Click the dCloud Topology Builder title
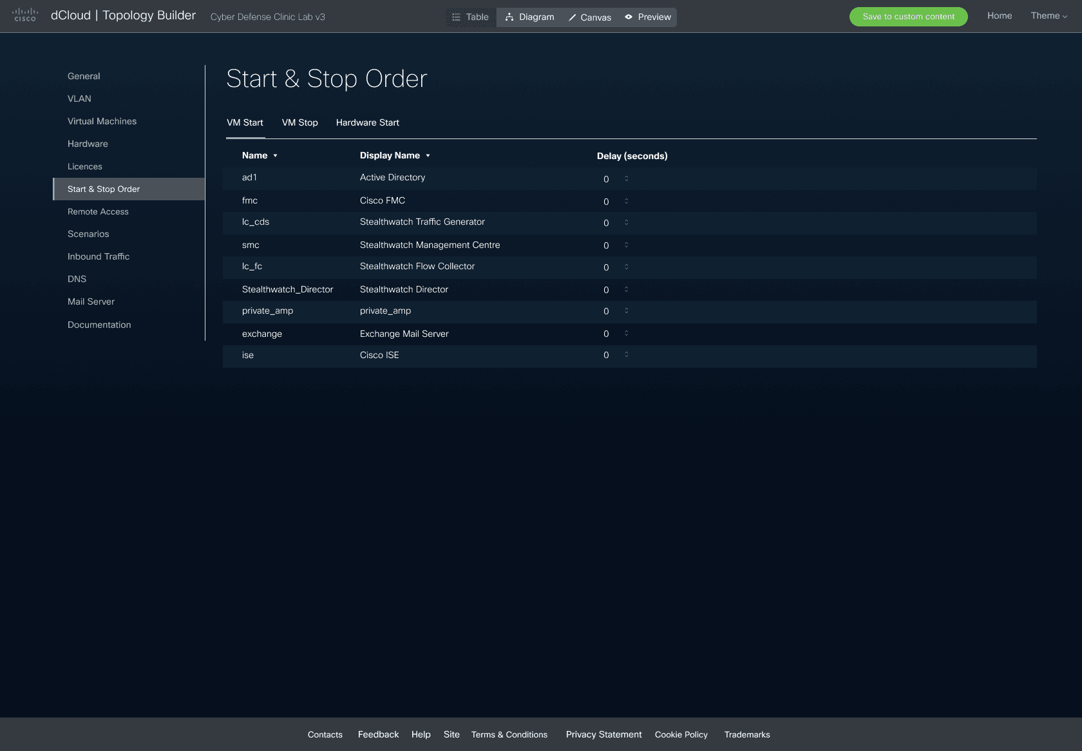1082x751 pixels. pyautogui.click(x=123, y=15)
